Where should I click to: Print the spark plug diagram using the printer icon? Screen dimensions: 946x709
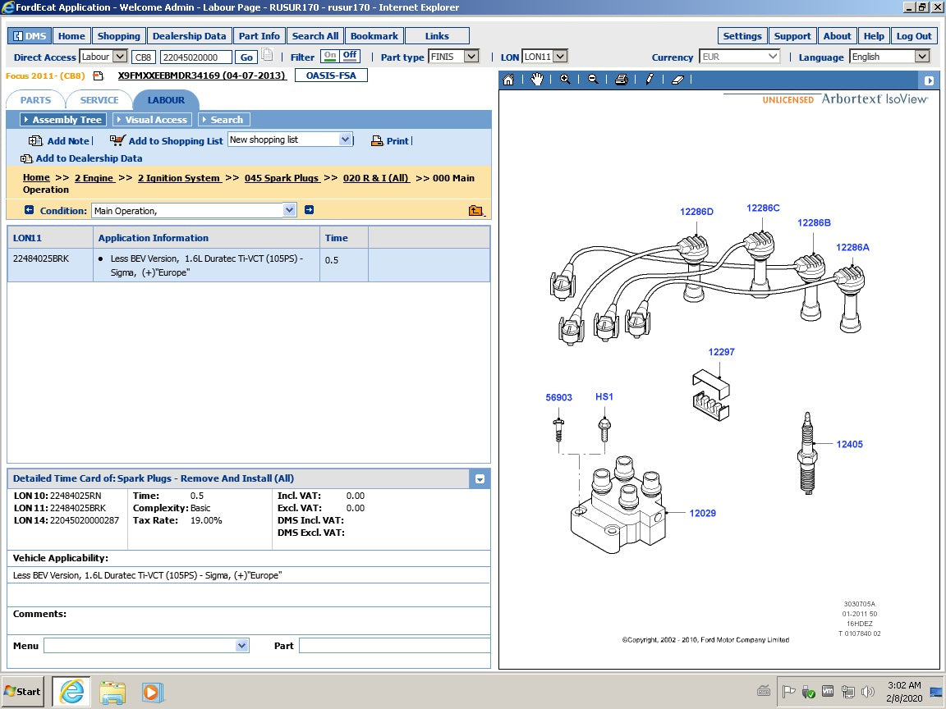click(x=622, y=80)
